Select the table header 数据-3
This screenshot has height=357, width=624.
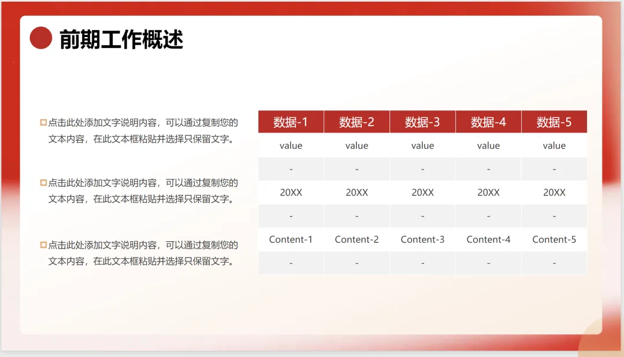tap(422, 122)
